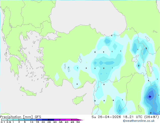160x123 pixels.
Task: Click the '35' legend scale label
Action: tap(61, 122)
